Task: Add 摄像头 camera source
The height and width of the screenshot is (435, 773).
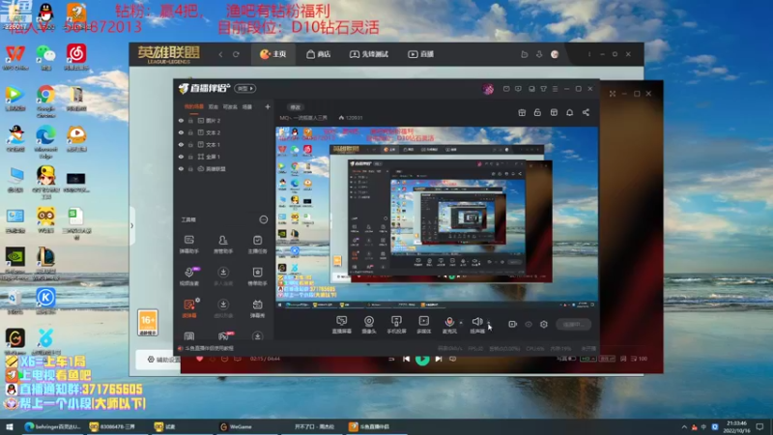Action: [369, 325]
